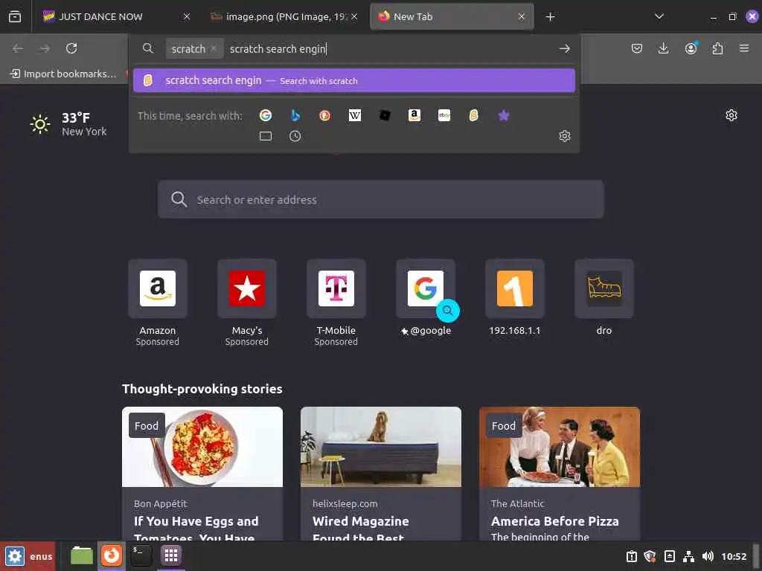Go forward to next page
The height and width of the screenshot is (571, 762).
coord(44,48)
